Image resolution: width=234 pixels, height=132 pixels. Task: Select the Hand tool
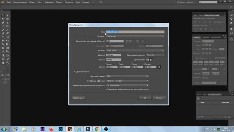(x=3, y=63)
